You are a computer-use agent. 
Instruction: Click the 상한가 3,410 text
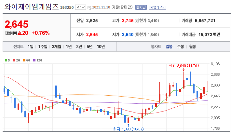[147, 20]
